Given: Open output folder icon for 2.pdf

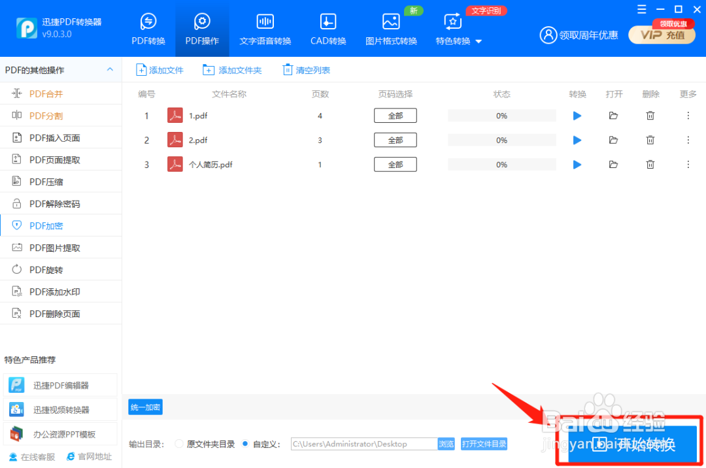Looking at the screenshot, I should (613, 140).
